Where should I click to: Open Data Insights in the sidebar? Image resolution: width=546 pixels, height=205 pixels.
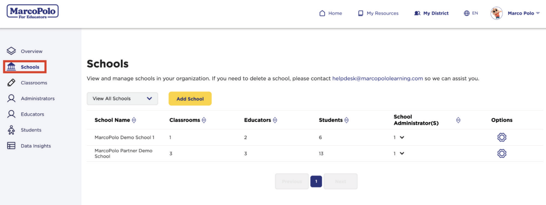(36, 146)
